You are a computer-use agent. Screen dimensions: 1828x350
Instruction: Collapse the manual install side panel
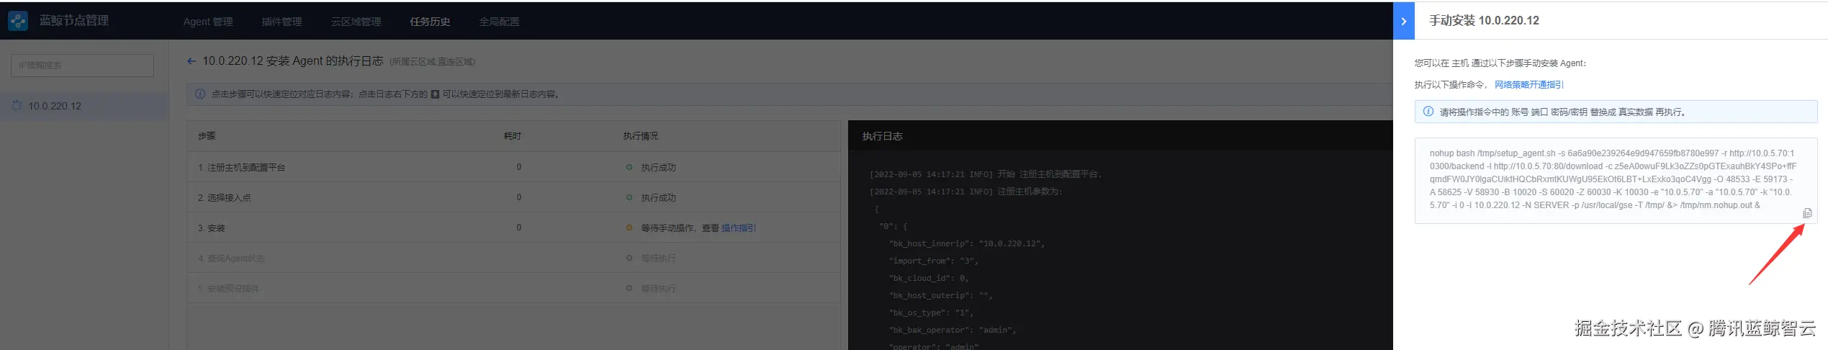(x=1404, y=21)
